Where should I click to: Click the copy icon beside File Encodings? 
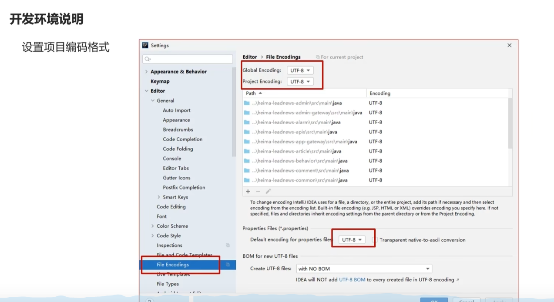click(228, 265)
